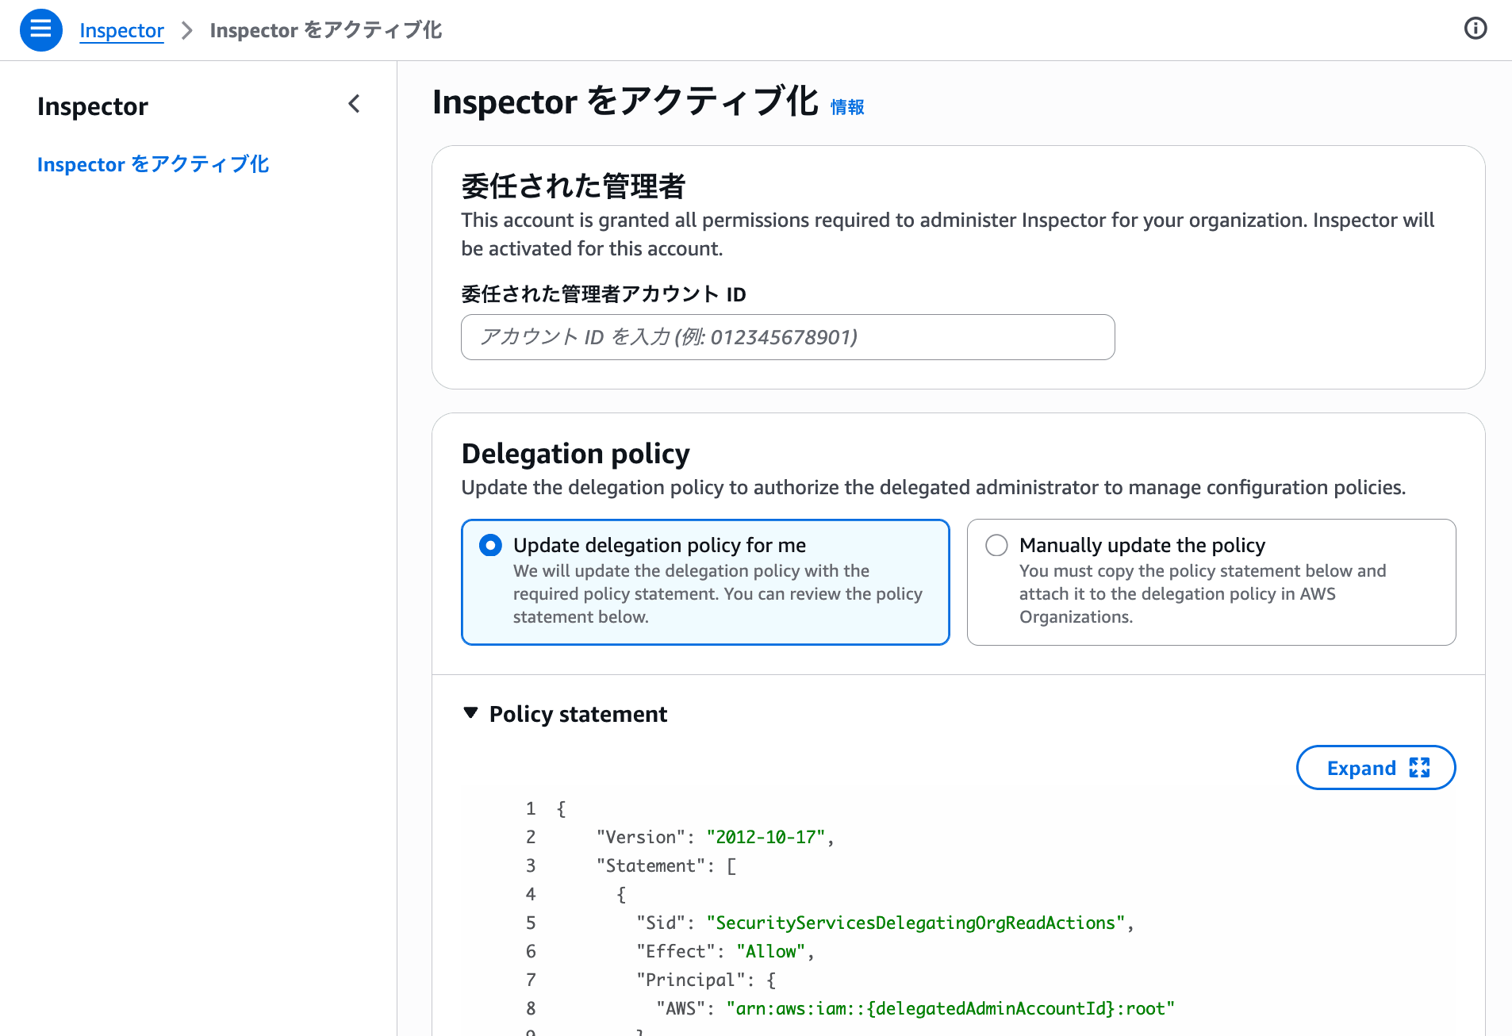This screenshot has height=1036, width=1512.
Task: Select Update delegation policy for me
Action: pos(705,582)
